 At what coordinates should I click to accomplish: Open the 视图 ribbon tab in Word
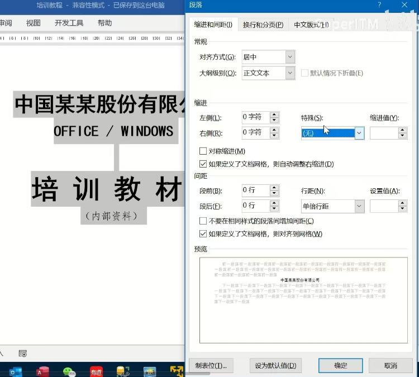coord(34,23)
